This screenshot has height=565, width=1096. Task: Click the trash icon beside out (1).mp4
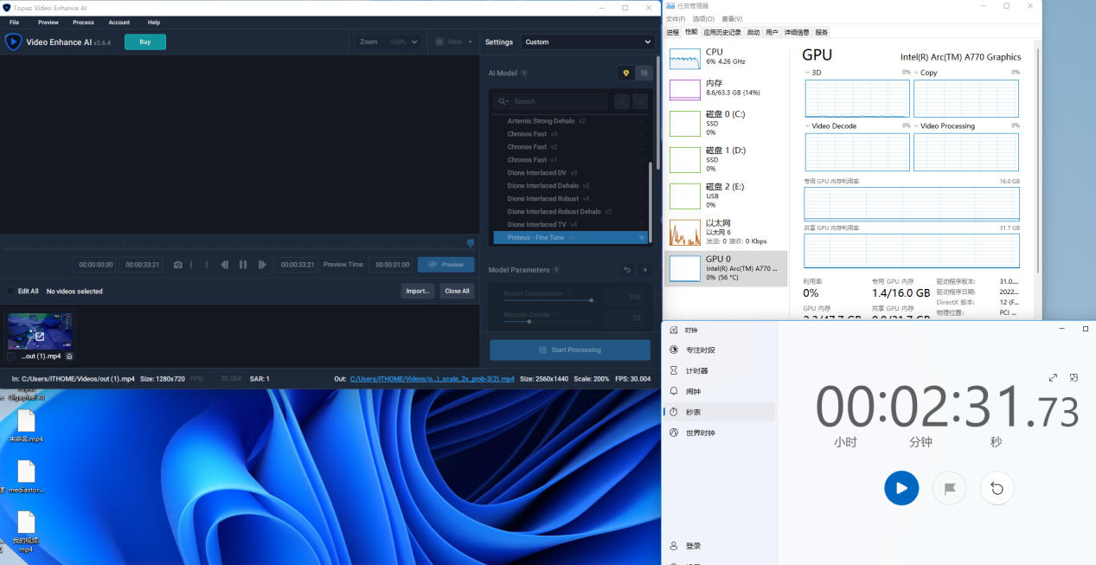pyautogui.click(x=69, y=356)
